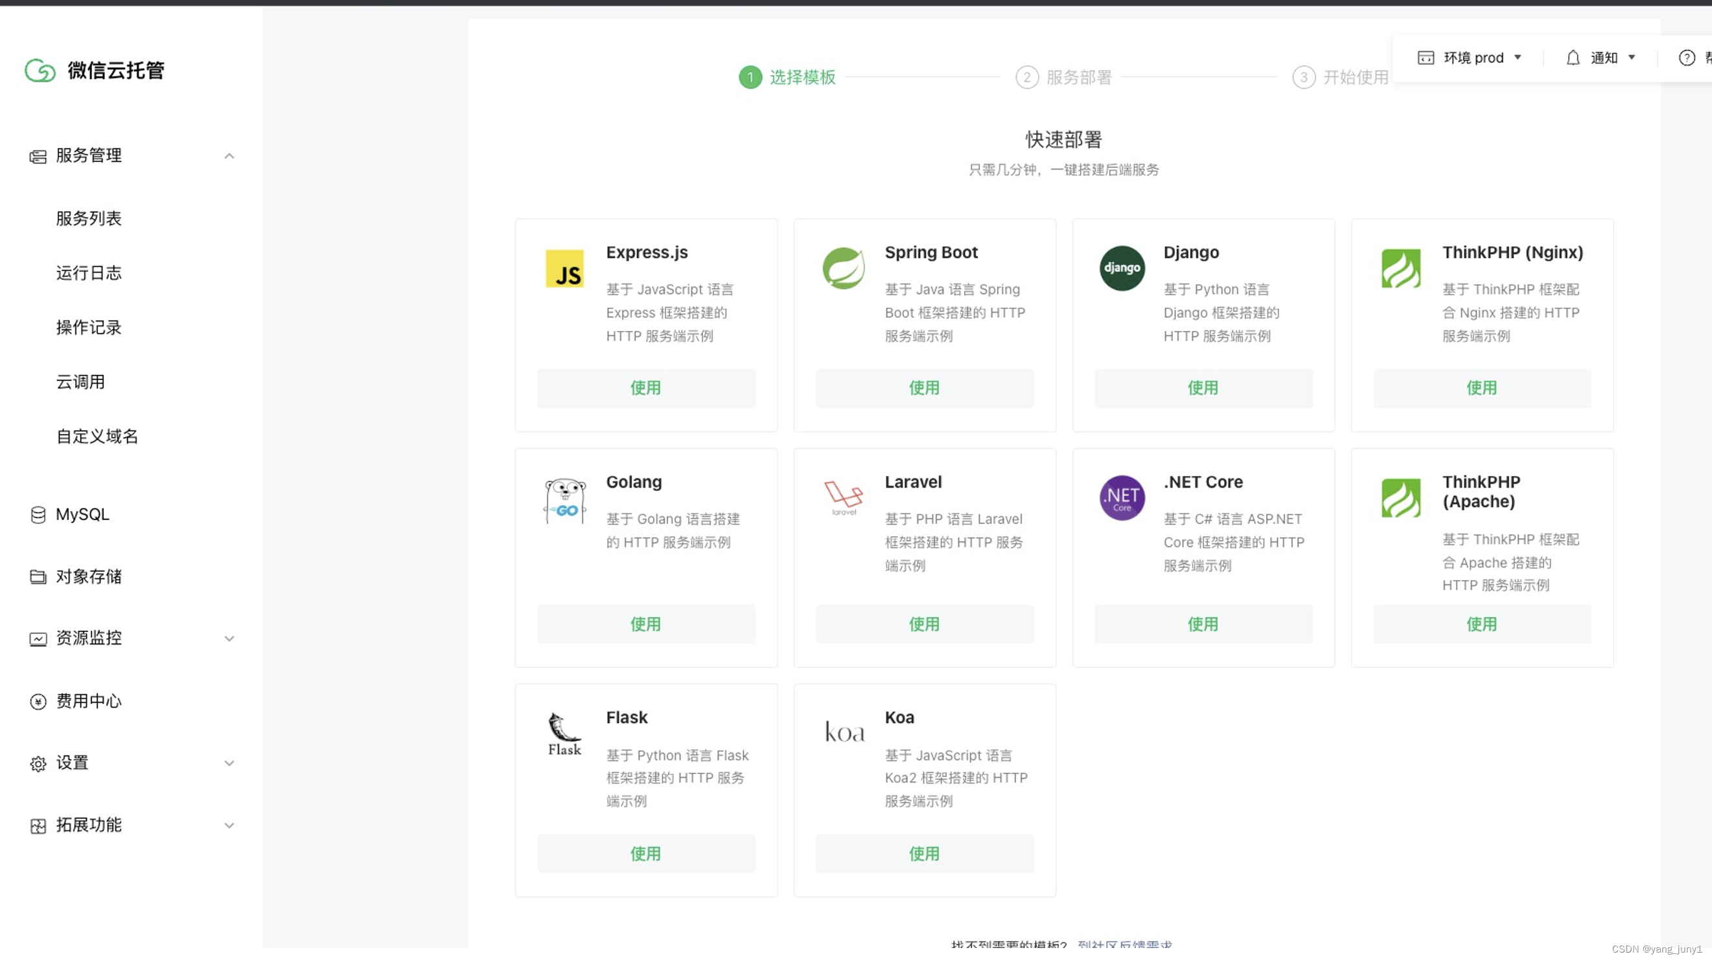The width and height of the screenshot is (1712, 961).
Task: Expand the 设置 menu chevron
Action: 229,763
